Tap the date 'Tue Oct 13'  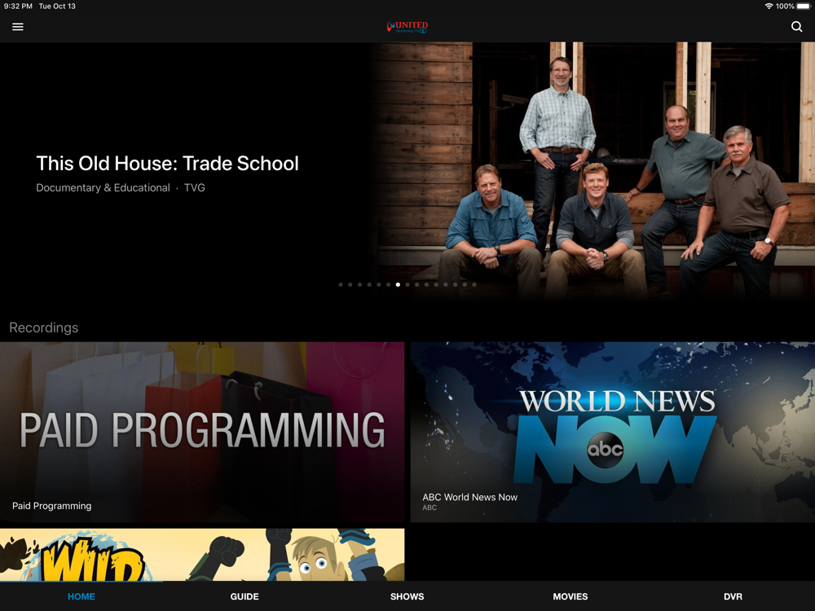pyautogui.click(x=57, y=7)
